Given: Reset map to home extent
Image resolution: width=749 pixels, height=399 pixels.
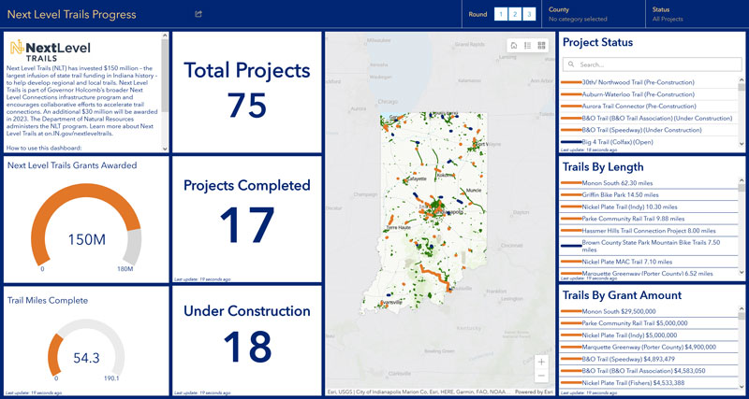Looking at the screenshot, I should pos(513,45).
